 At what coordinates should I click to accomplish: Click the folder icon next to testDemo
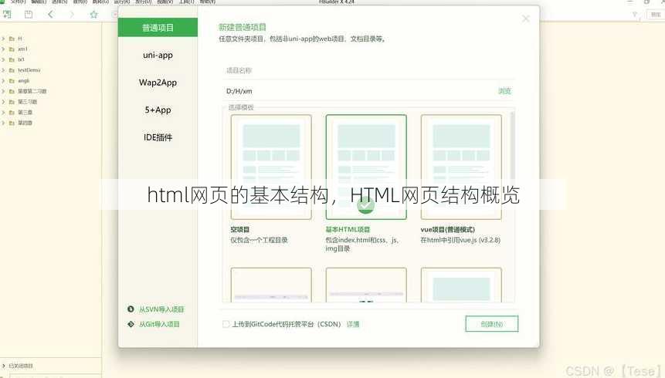click(x=12, y=70)
